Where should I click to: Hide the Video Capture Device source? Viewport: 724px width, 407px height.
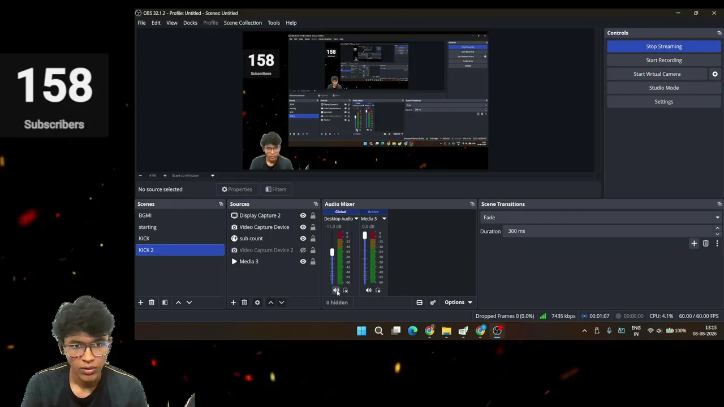[303, 227]
